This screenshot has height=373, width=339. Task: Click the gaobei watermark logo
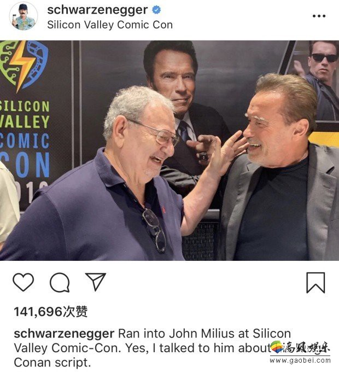(x=300, y=347)
